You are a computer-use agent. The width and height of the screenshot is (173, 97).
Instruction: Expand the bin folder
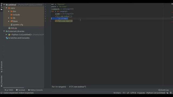click(x=9, y=11)
